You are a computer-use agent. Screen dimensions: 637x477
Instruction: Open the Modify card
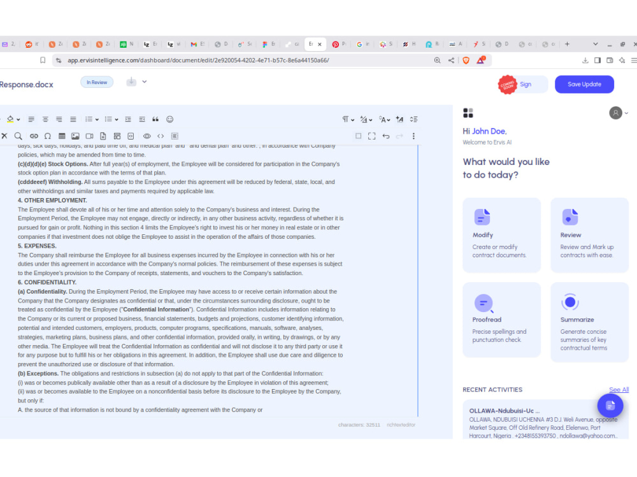502,235
